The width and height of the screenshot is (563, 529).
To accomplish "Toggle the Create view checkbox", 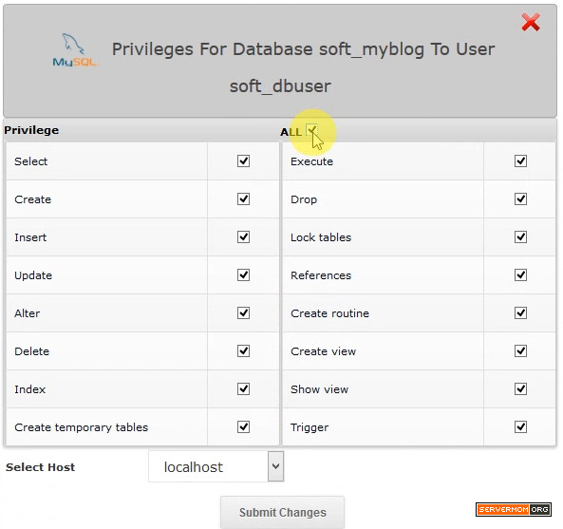I will click(x=520, y=350).
